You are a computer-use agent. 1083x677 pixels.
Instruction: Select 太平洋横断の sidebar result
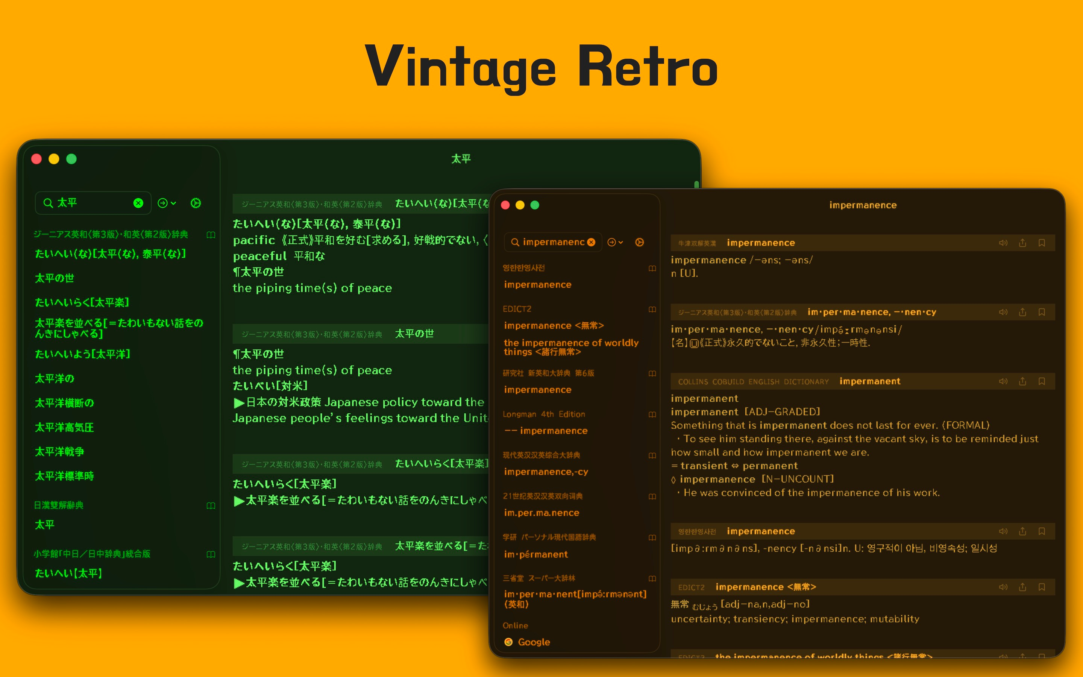click(64, 403)
